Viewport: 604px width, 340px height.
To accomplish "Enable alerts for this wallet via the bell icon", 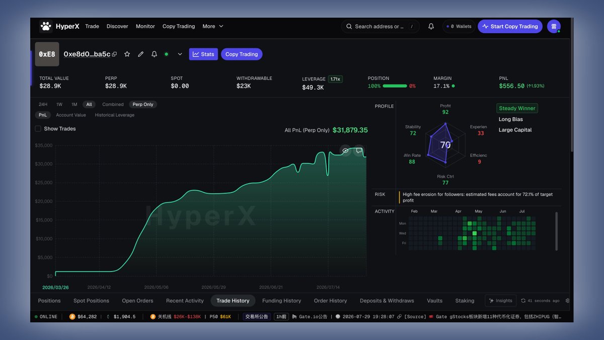I will 154,54.
